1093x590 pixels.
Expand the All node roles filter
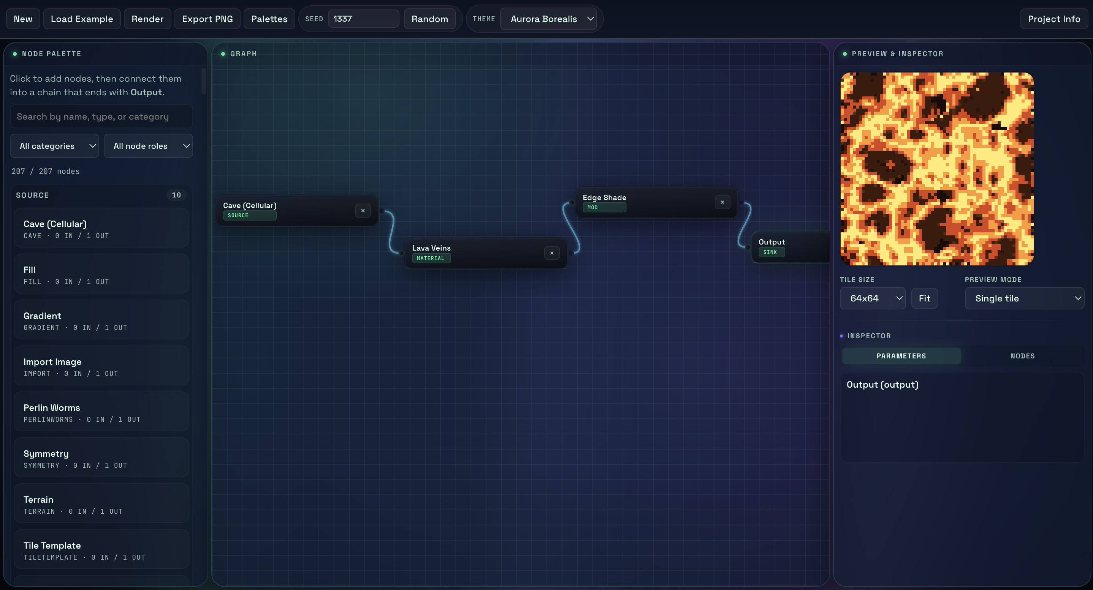pyautogui.click(x=148, y=146)
